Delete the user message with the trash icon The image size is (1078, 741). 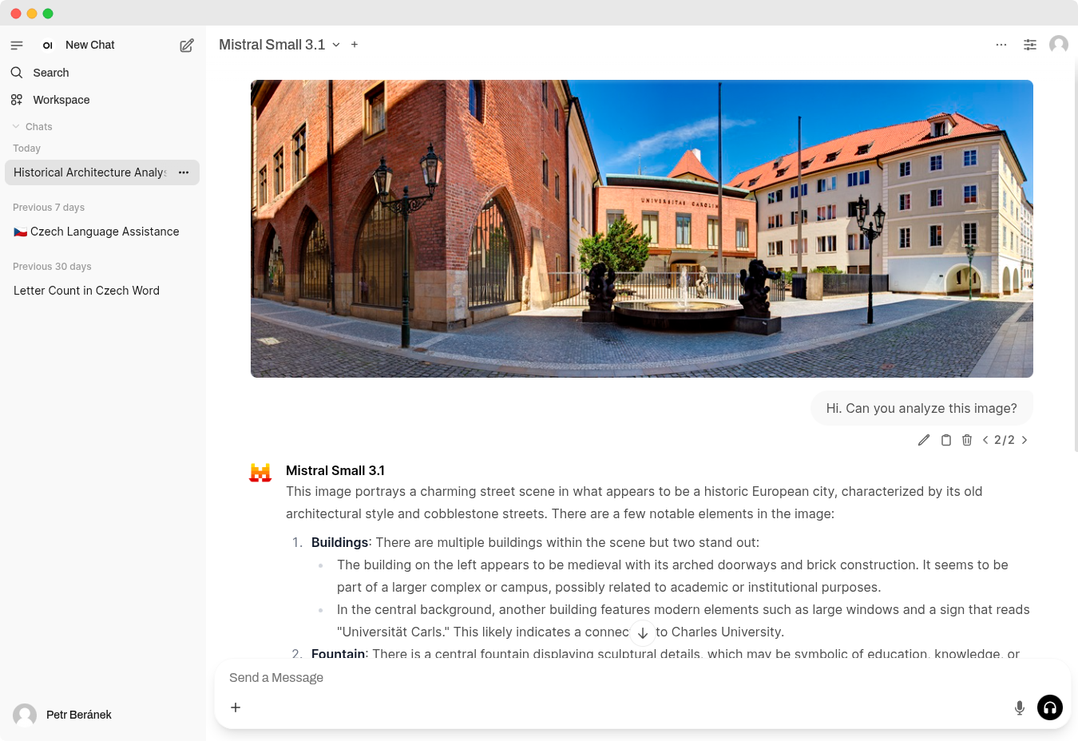click(x=967, y=440)
